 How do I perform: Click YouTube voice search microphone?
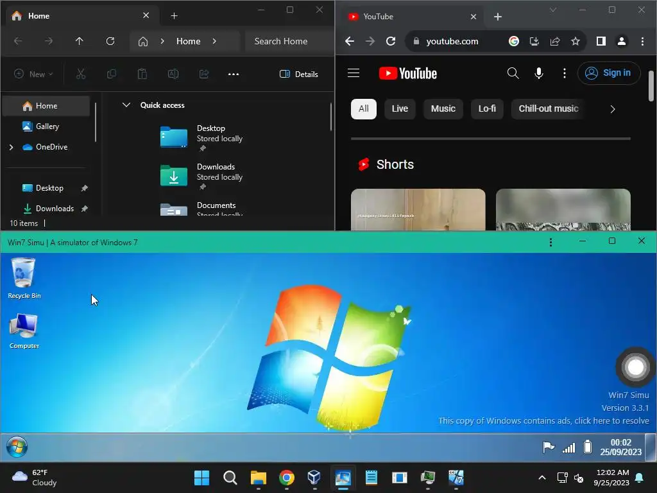pyautogui.click(x=539, y=73)
